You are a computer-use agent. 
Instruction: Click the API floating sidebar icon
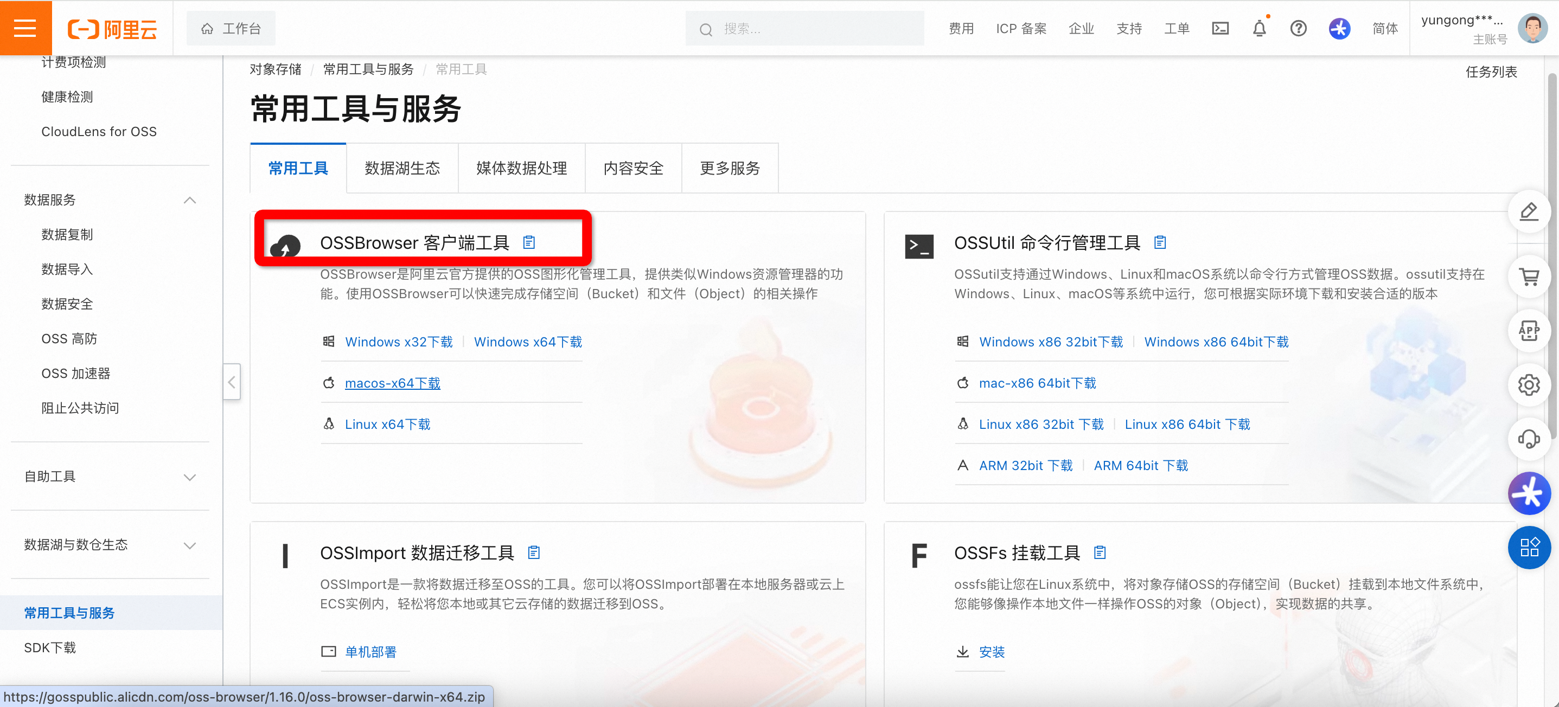[x=1529, y=331]
